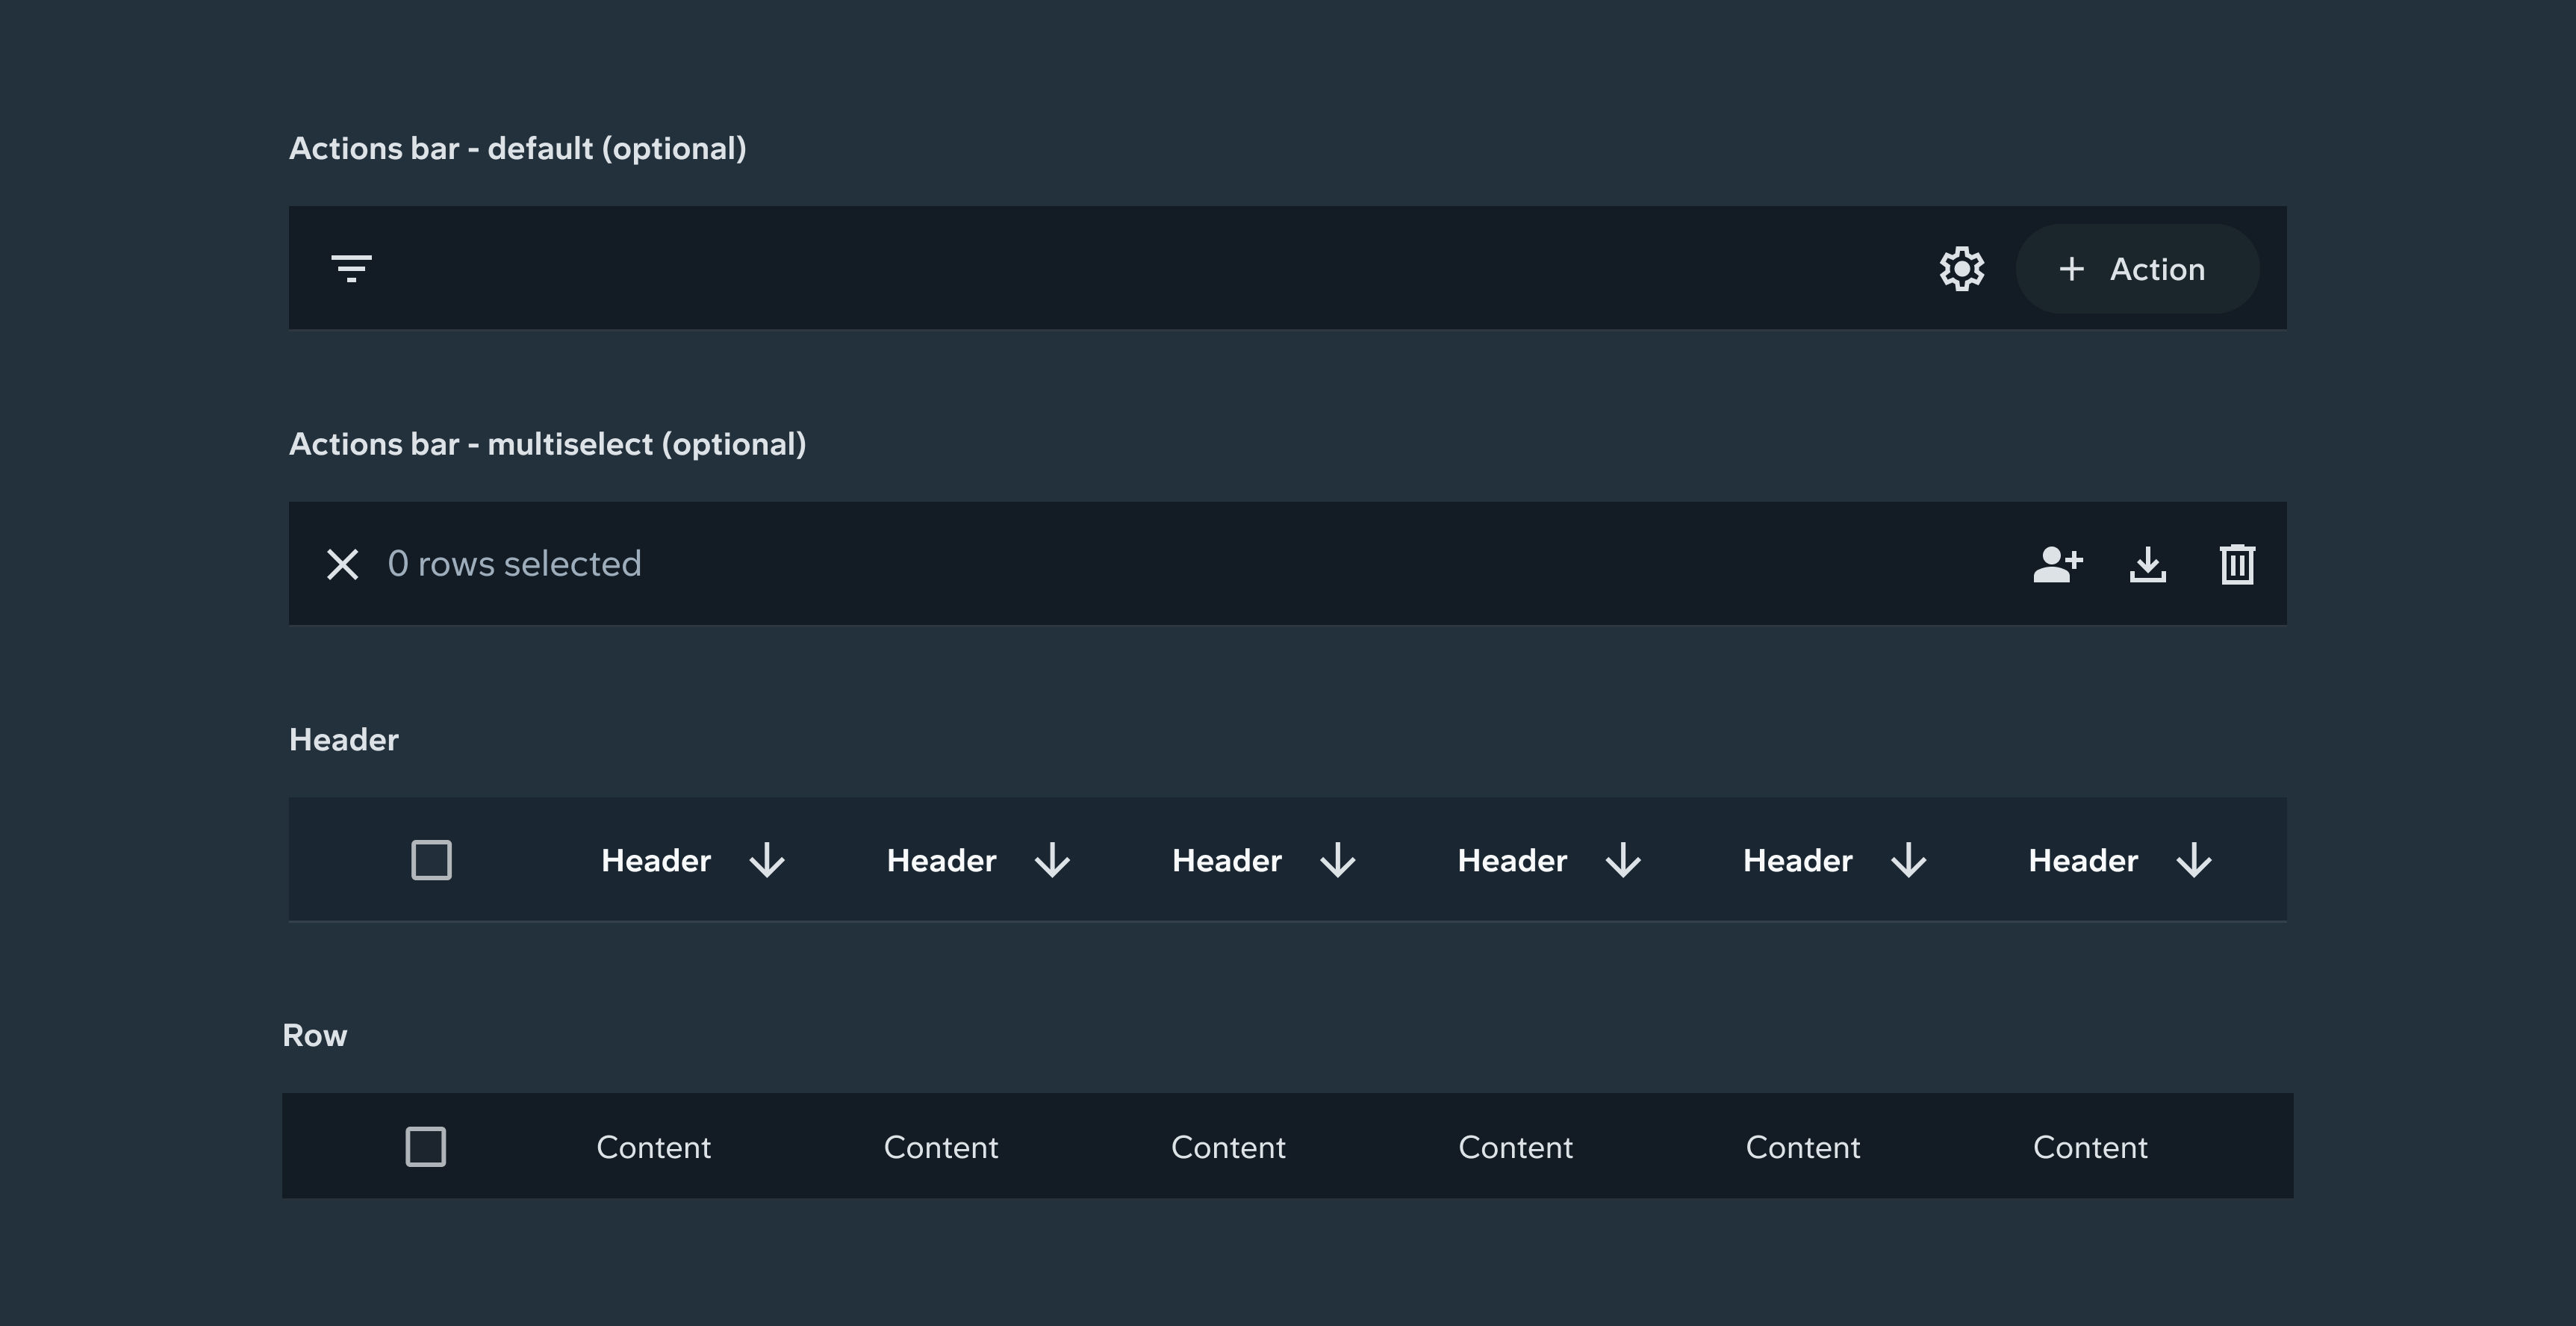Clear the selection with the X icon
2576x1326 pixels.
[342, 564]
